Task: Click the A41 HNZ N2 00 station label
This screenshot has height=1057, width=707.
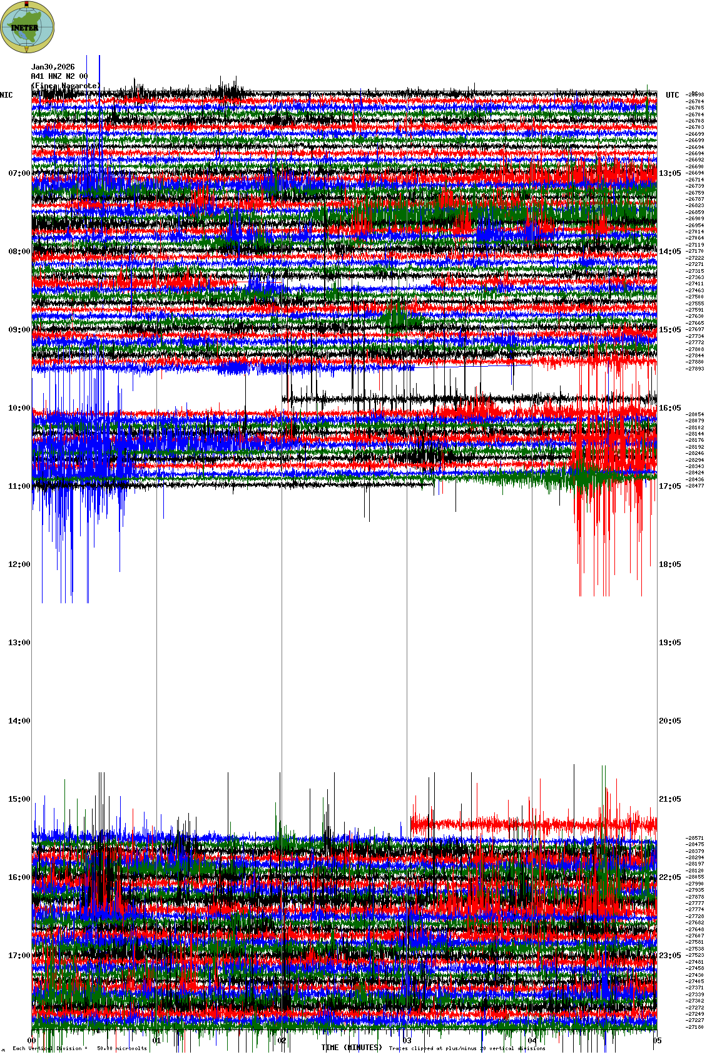Action: [59, 76]
